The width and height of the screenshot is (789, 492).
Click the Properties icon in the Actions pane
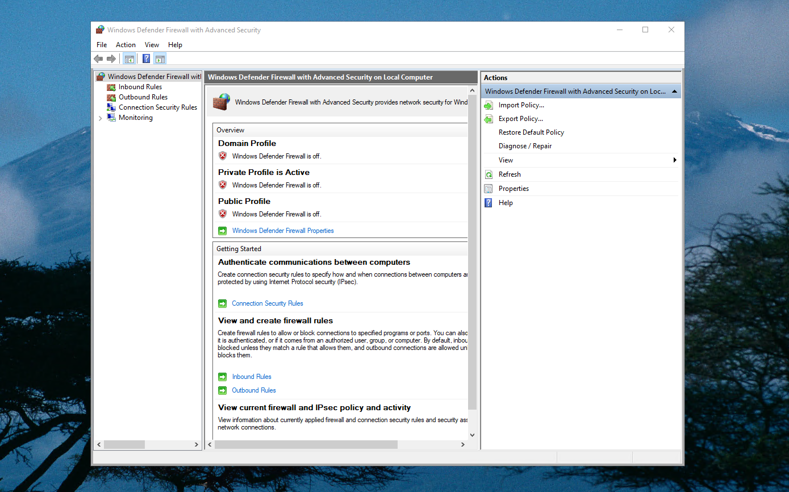[x=489, y=189]
